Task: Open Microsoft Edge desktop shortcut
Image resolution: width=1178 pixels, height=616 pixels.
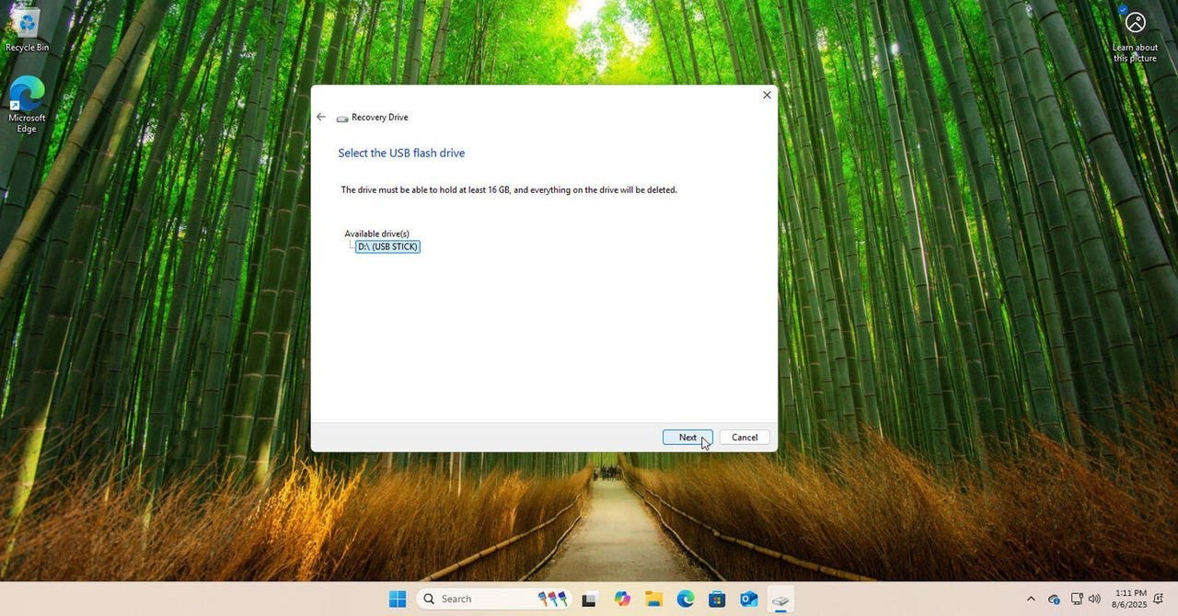Action: pos(27,103)
